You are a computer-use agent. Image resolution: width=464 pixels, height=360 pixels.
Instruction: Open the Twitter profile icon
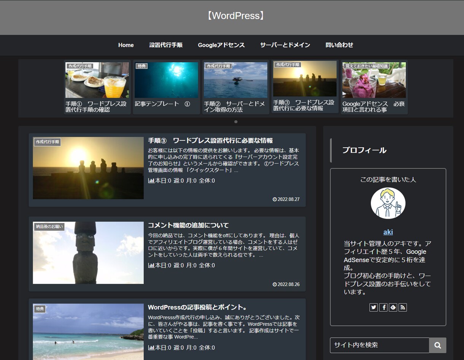pyautogui.click(x=373, y=307)
